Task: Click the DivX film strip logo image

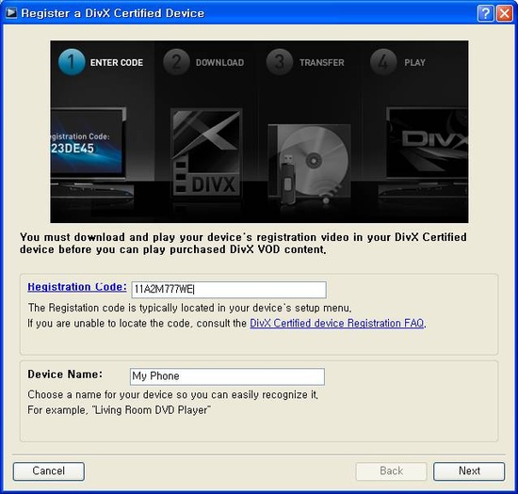Action: tap(207, 152)
